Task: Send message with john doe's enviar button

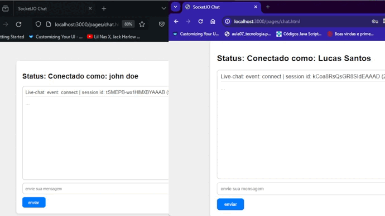Action: point(34,203)
